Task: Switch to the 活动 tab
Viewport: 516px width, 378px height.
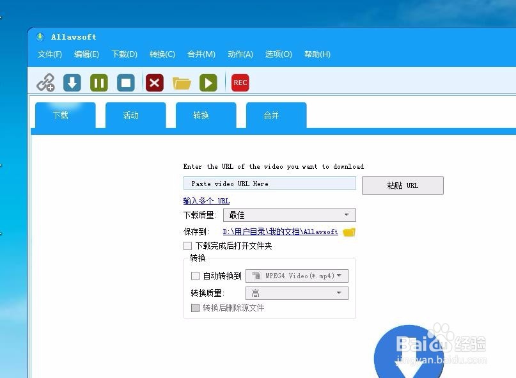Action: pyautogui.click(x=136, y=115)
